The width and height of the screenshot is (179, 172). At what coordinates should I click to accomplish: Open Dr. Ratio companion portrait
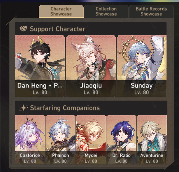coord(122,140)
